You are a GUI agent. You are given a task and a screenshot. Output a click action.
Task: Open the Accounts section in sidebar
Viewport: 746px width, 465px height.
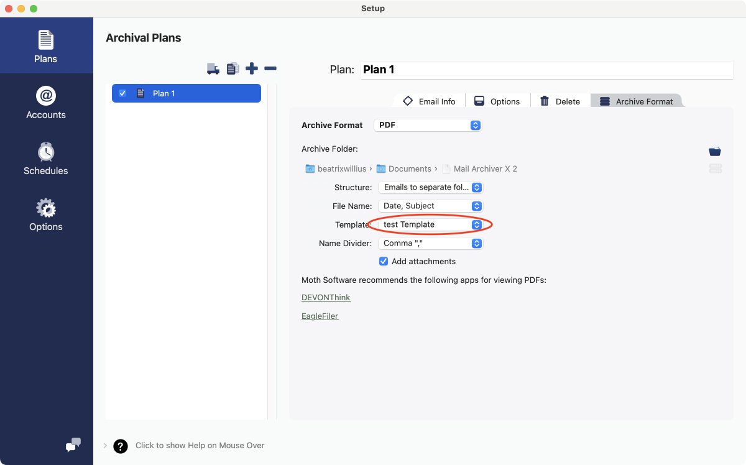point(46,103)
